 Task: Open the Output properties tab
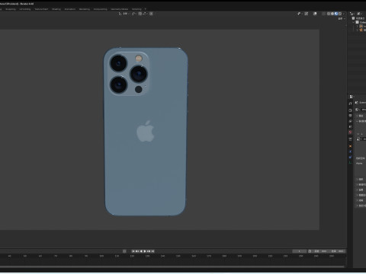coord(350,116)
